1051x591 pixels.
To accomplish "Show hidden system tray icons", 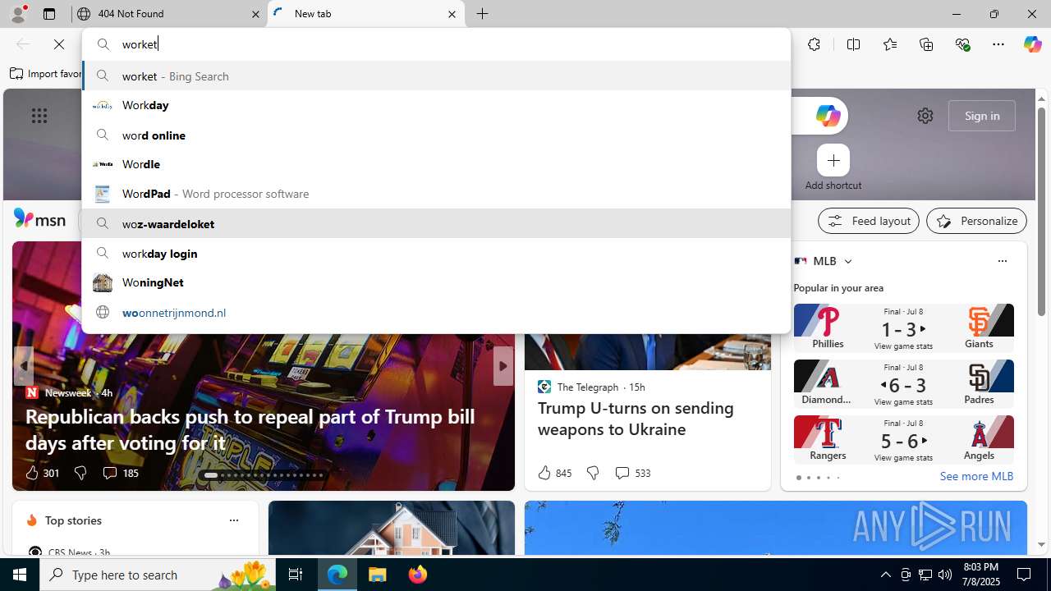I will click(885, 575).
